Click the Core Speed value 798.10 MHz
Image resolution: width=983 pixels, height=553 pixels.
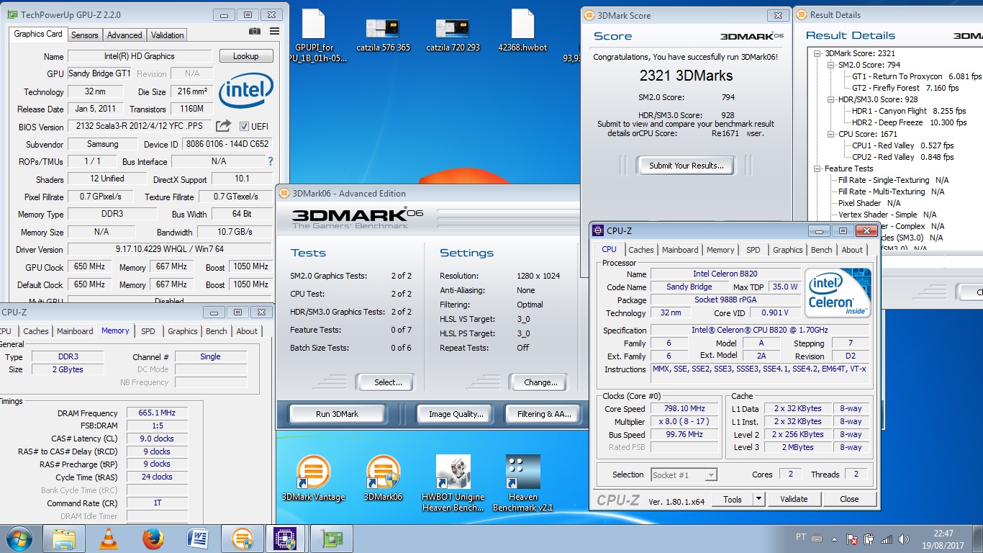tap(684, 408)
